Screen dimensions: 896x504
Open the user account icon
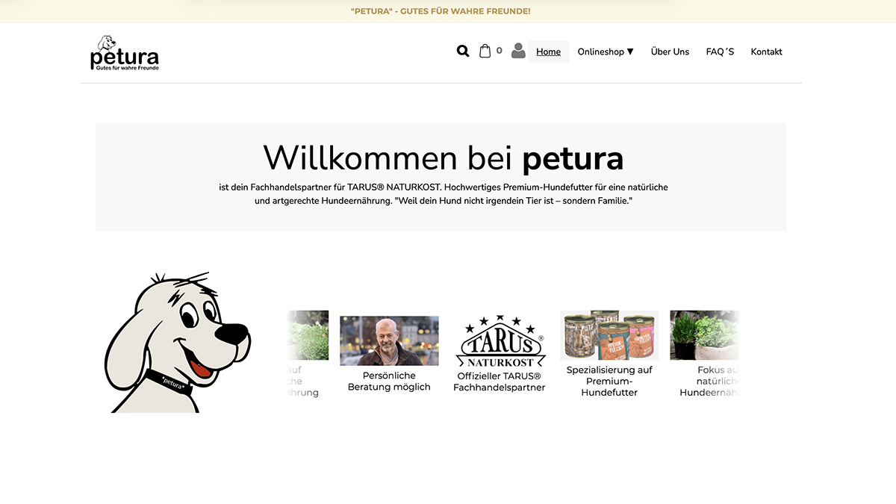pos(518,51)
